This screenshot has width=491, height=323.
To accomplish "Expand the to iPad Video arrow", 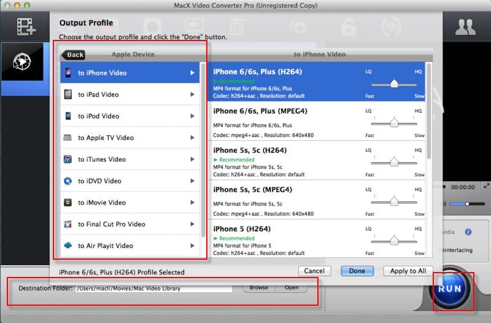I will [x=192, y=95].
